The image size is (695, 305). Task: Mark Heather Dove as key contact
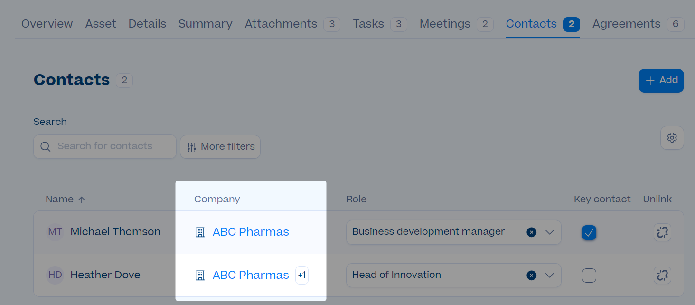click(x=589, y=276)
